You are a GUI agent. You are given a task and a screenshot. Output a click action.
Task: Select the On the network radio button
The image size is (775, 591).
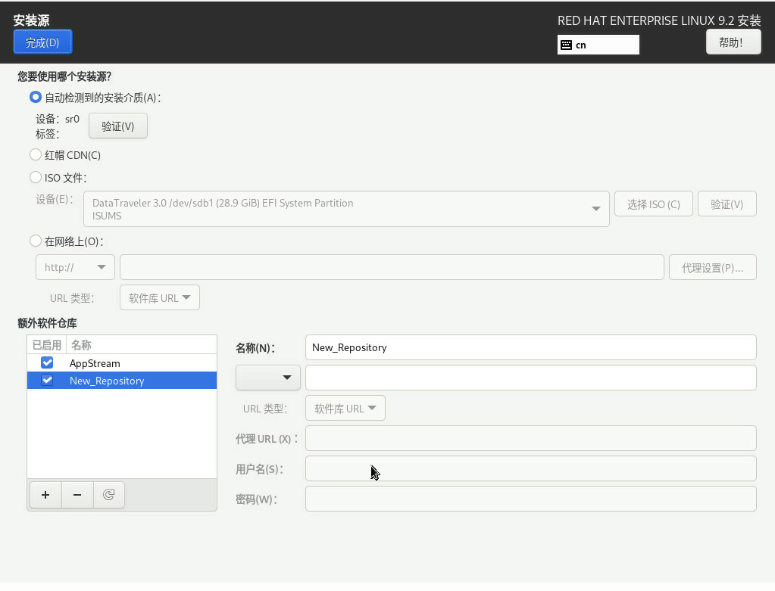click(36, 241)
